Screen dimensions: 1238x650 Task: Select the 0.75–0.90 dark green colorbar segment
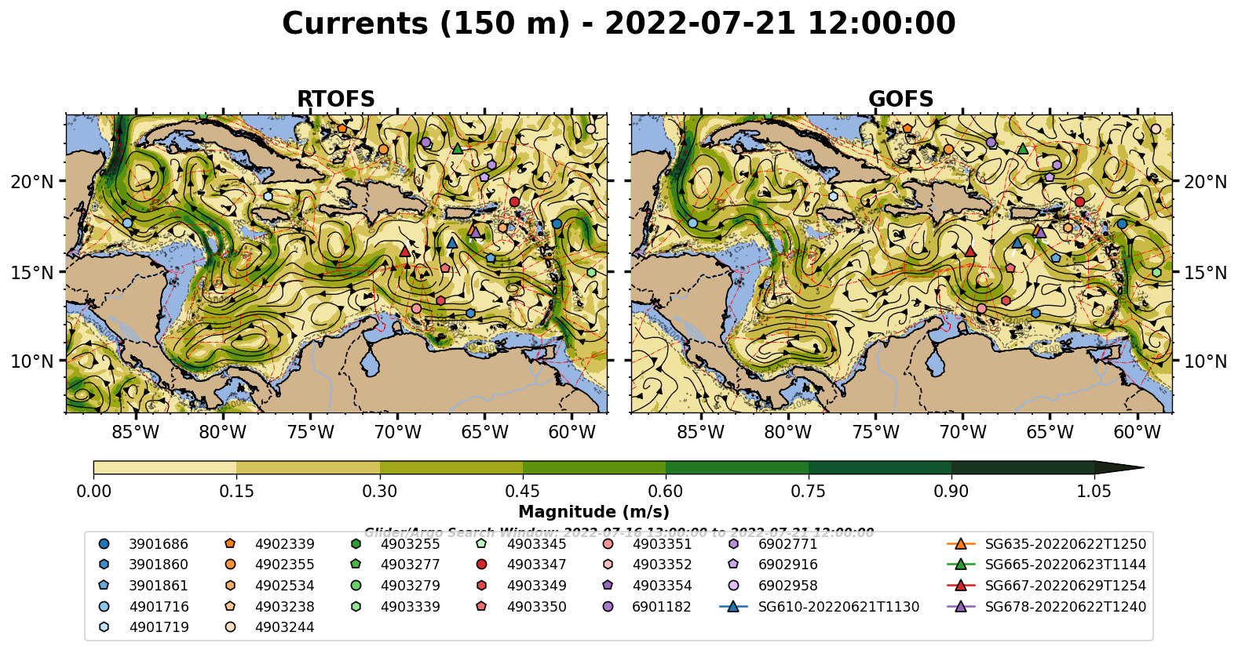coord(880,467)
